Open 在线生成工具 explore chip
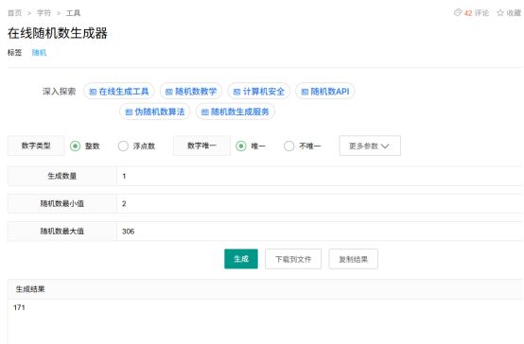 pyautogui.click(x=119, y=91)
